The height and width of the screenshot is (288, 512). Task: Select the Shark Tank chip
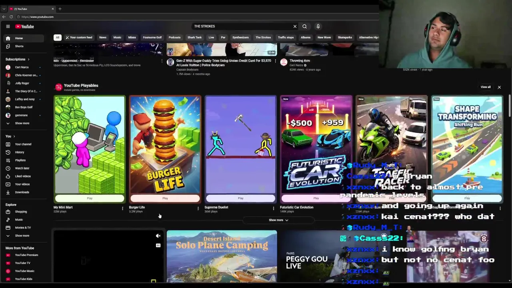click(x=194, y=38)
